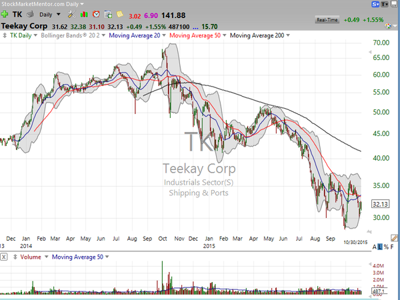Open the alarm clock alert icon
Image resolution: width=400 pixels, height=300 pixels.
(x=96, y=14)
